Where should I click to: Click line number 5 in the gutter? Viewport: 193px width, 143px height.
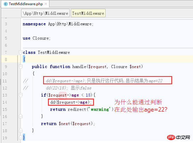tap(6, 38)
